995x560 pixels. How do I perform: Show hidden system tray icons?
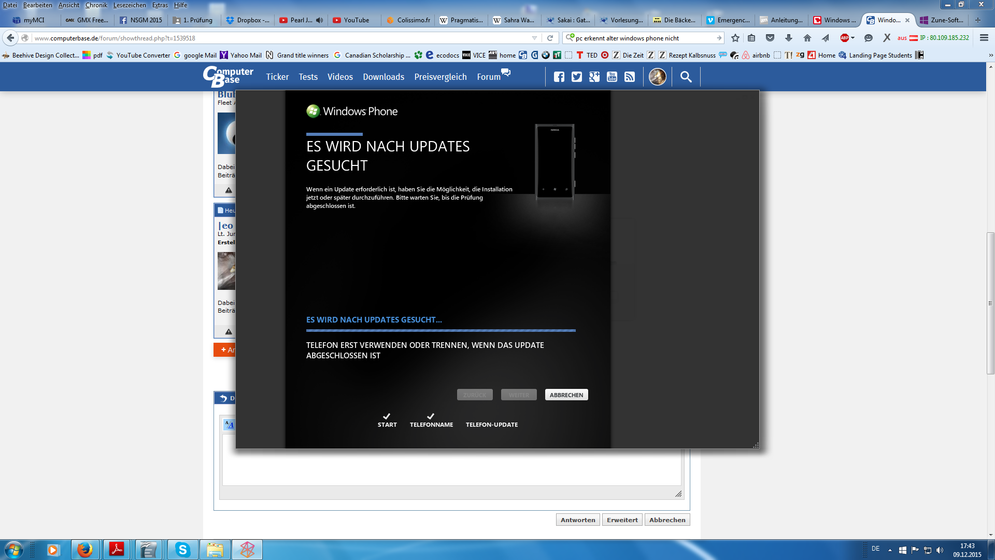890,550
